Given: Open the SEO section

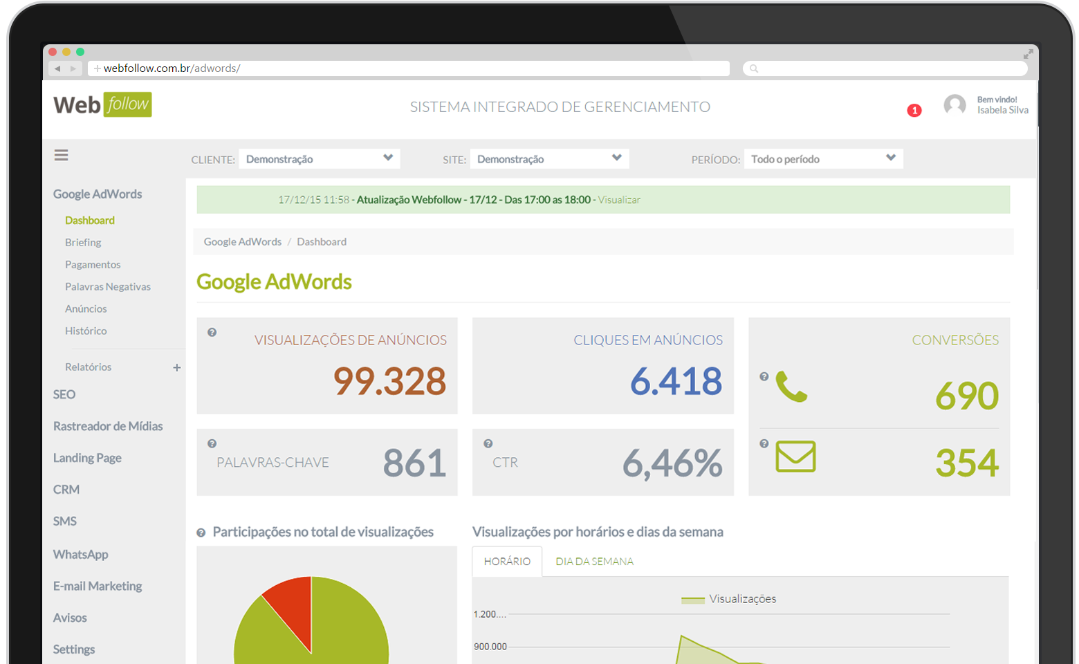Looking at the screenshot, I should [x=64, y=394].
